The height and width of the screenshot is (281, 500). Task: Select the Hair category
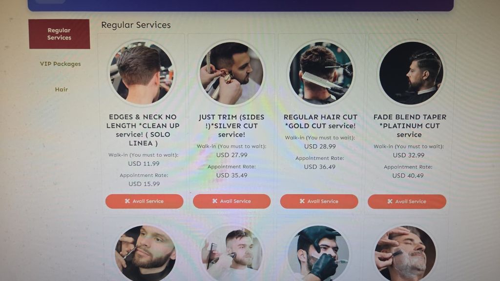(61, 90)
